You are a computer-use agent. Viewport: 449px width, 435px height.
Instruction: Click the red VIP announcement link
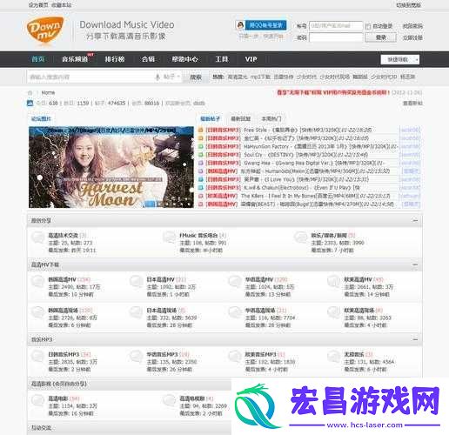[x=333, y=92]
